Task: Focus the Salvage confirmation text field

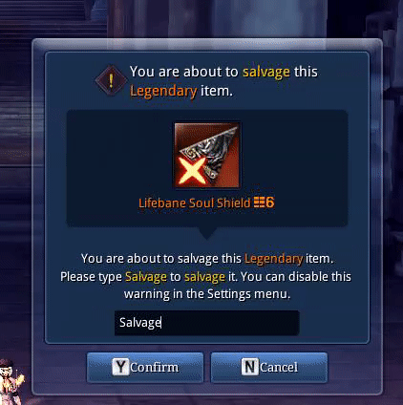Action: pyautogui.click(x=206, y=323)
